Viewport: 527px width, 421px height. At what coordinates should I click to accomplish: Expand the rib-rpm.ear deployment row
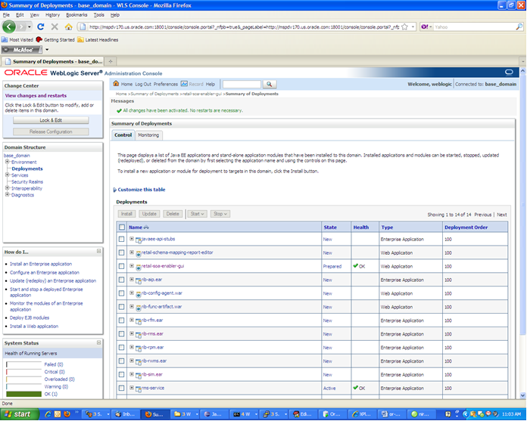[x=132, y=347]
